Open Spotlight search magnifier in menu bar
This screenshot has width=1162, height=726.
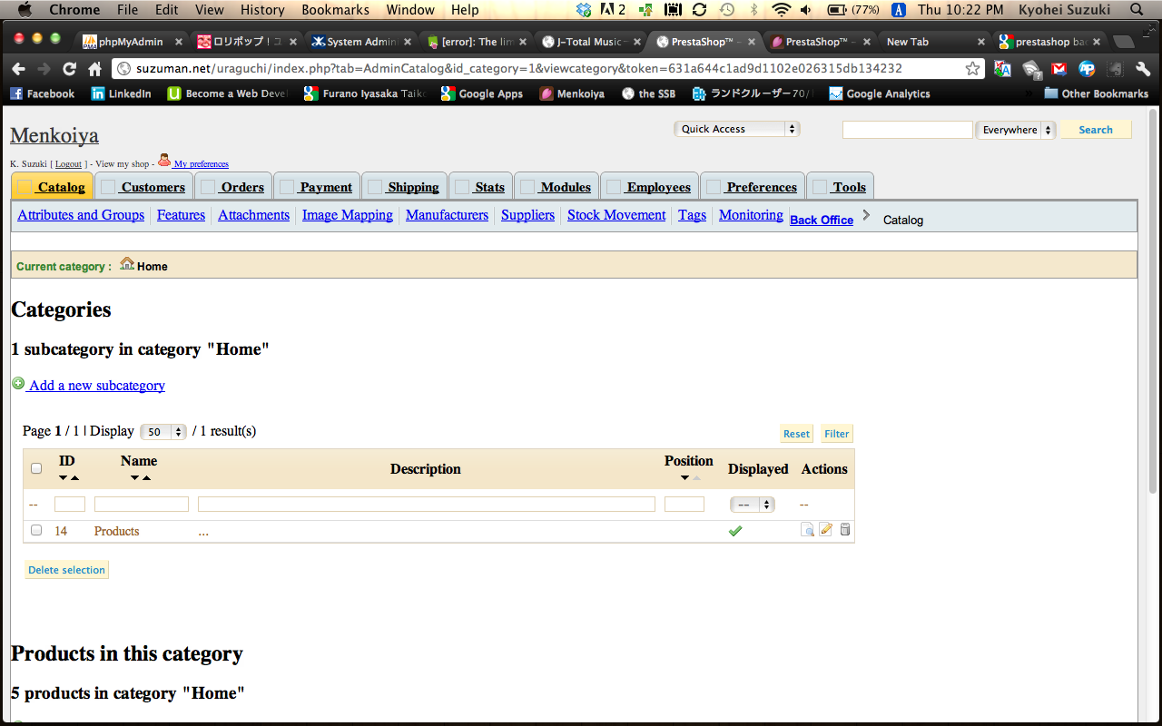[x=1136, y=10]
